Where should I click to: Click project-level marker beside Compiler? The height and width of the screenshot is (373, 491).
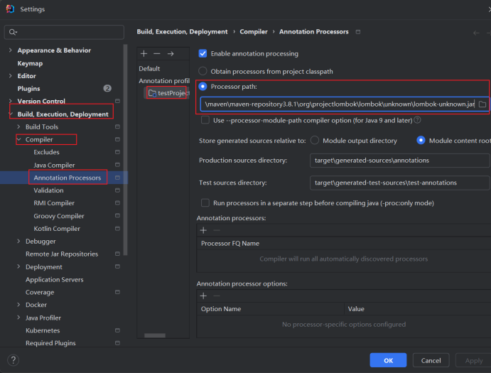(117, 139)
